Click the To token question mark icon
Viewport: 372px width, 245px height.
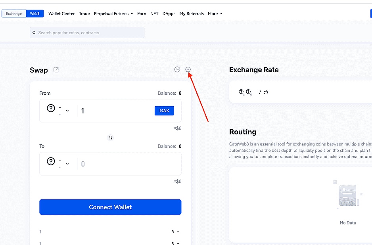click(51, 161)
